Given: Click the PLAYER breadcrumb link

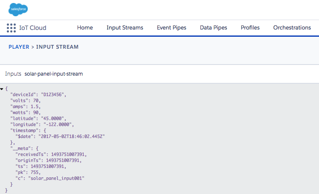Looking at the screenshot, I should [x=19, y=47].
